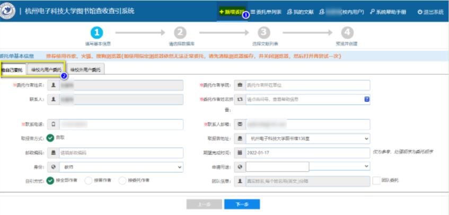This screenshot has height=215, width=449.
Task: Click 退出系统 to log out
Action: tap(430, 12)
